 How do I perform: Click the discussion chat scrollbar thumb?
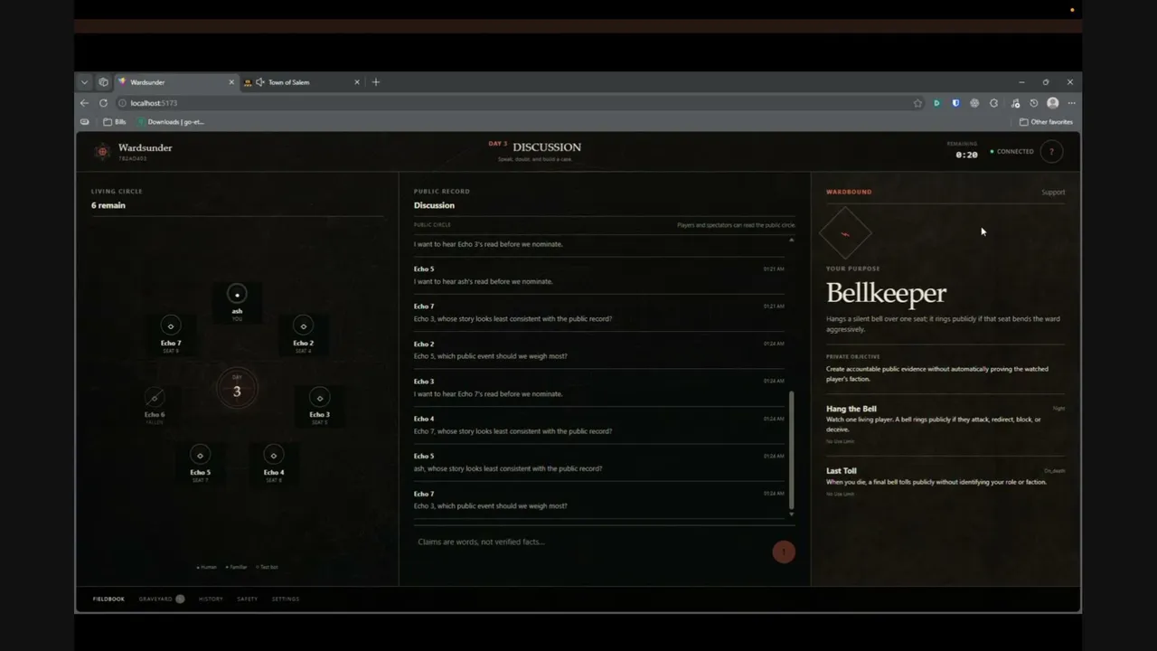point(792,449)
